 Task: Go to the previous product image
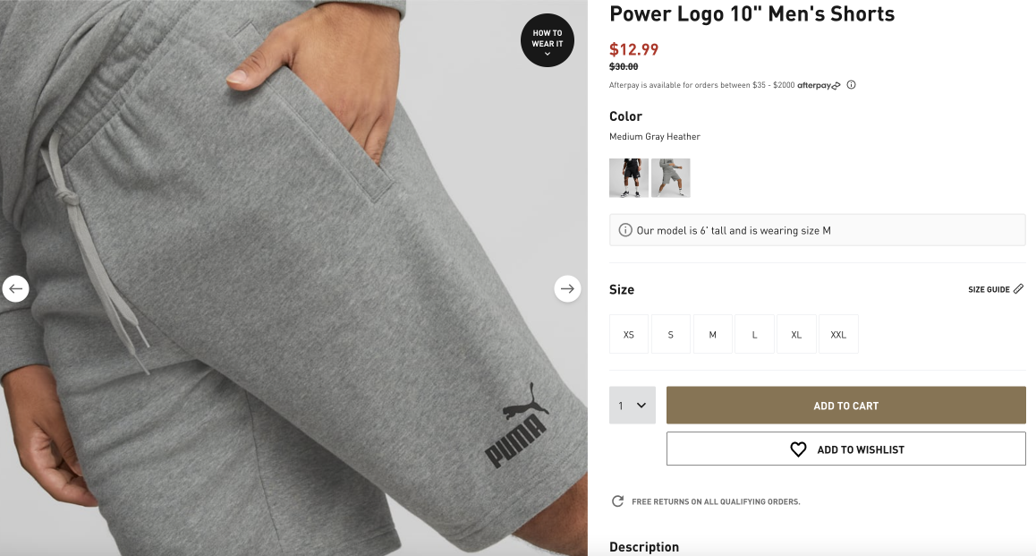tap(16, 289)
